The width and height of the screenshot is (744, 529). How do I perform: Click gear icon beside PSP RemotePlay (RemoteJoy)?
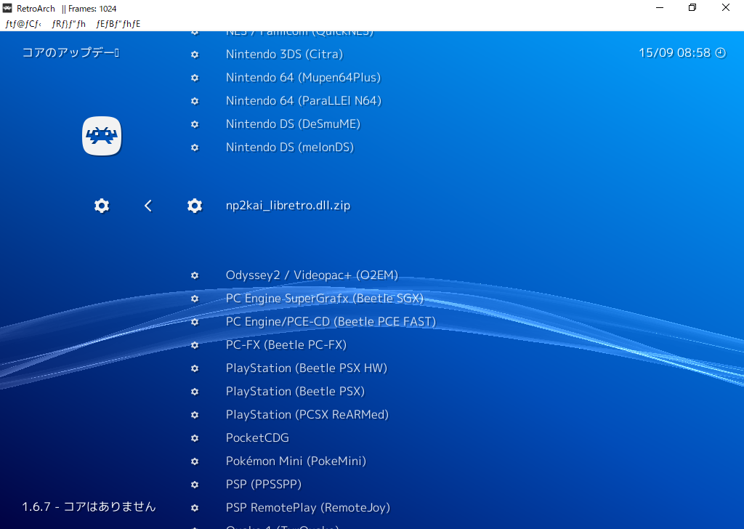click(195, 508)
